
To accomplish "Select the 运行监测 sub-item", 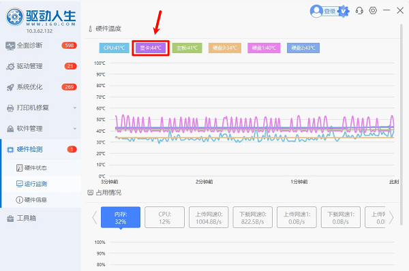I will (x=41, y=184).
